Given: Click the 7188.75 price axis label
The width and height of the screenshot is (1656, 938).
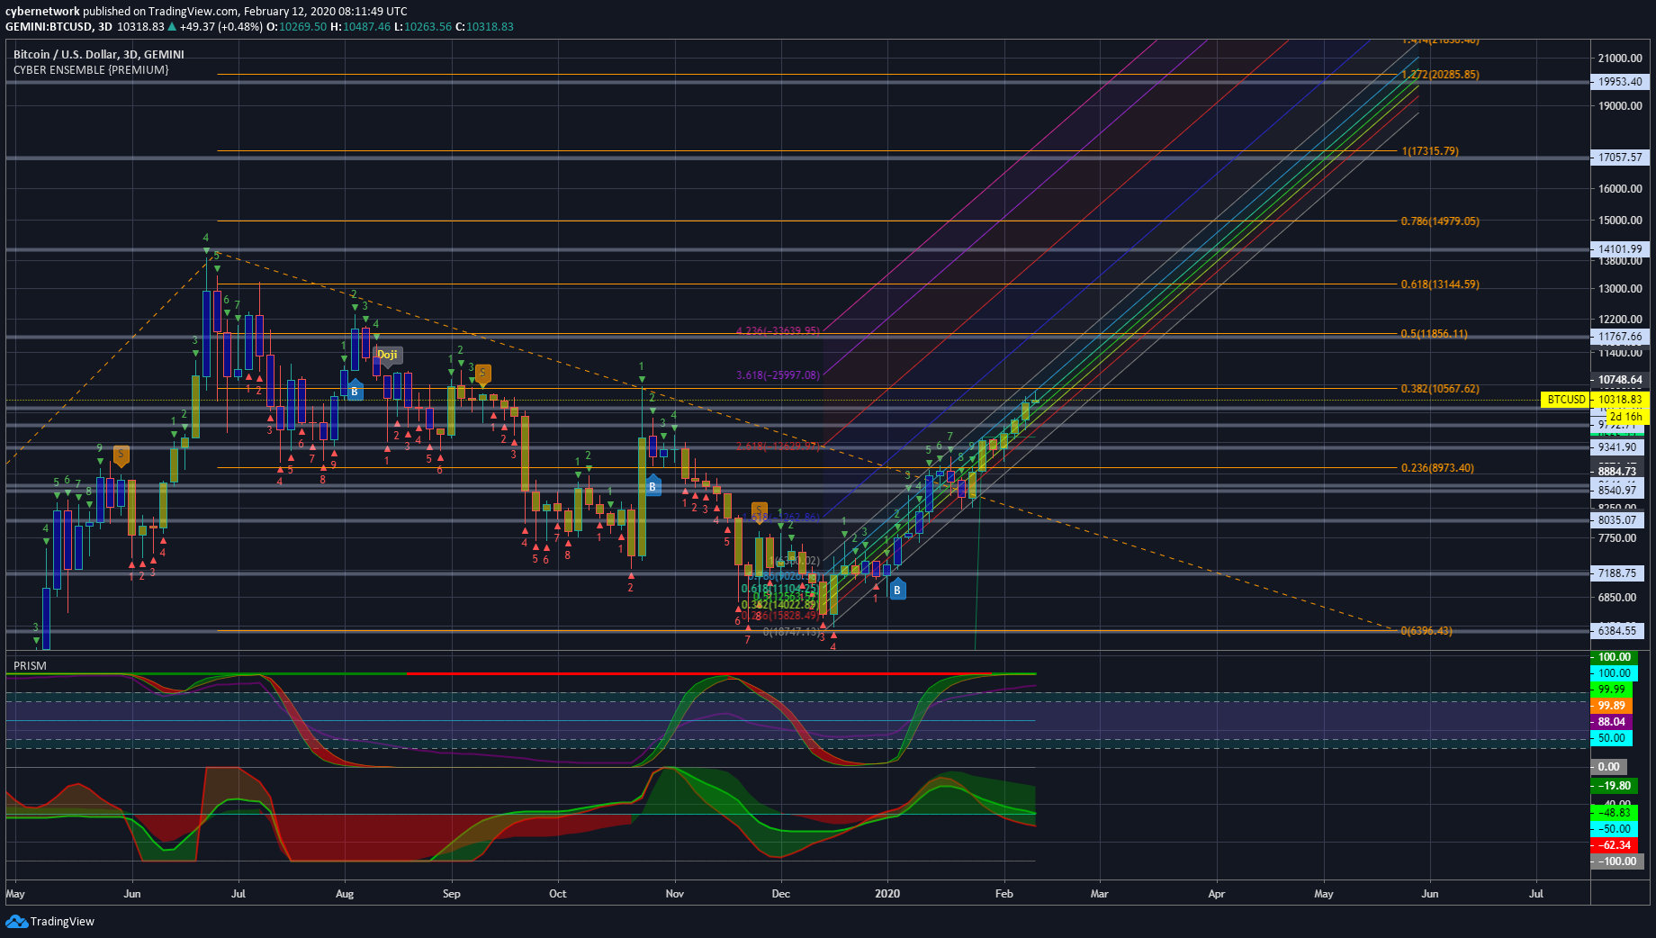Looking at the screenshot, I should pyautogui.click(x=1617, y=573).
